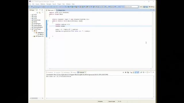Toggle Link with Editor in Package Explorer

[x=40, y=13]
